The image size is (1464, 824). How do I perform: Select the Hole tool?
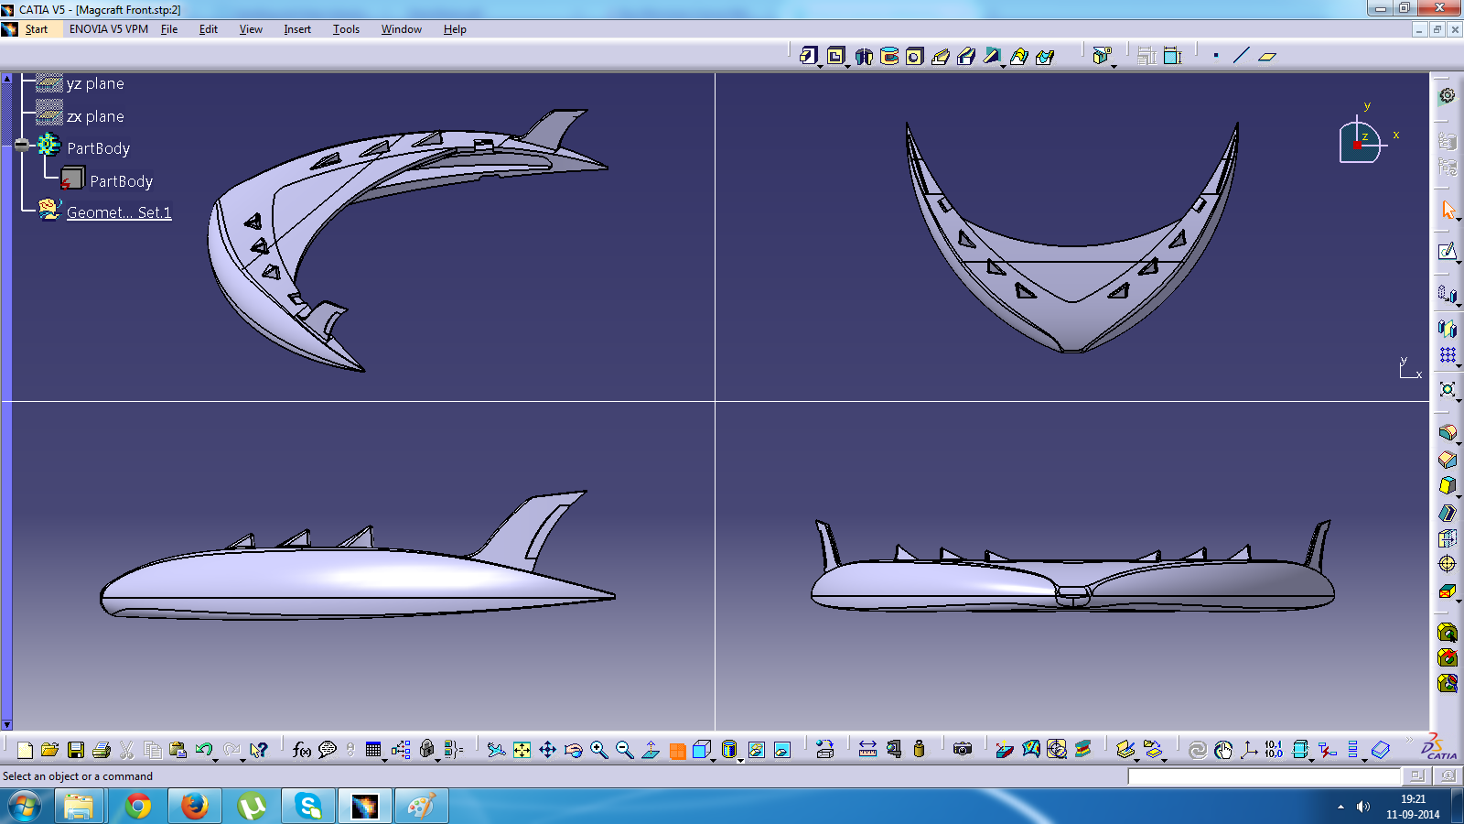(914, 57)
